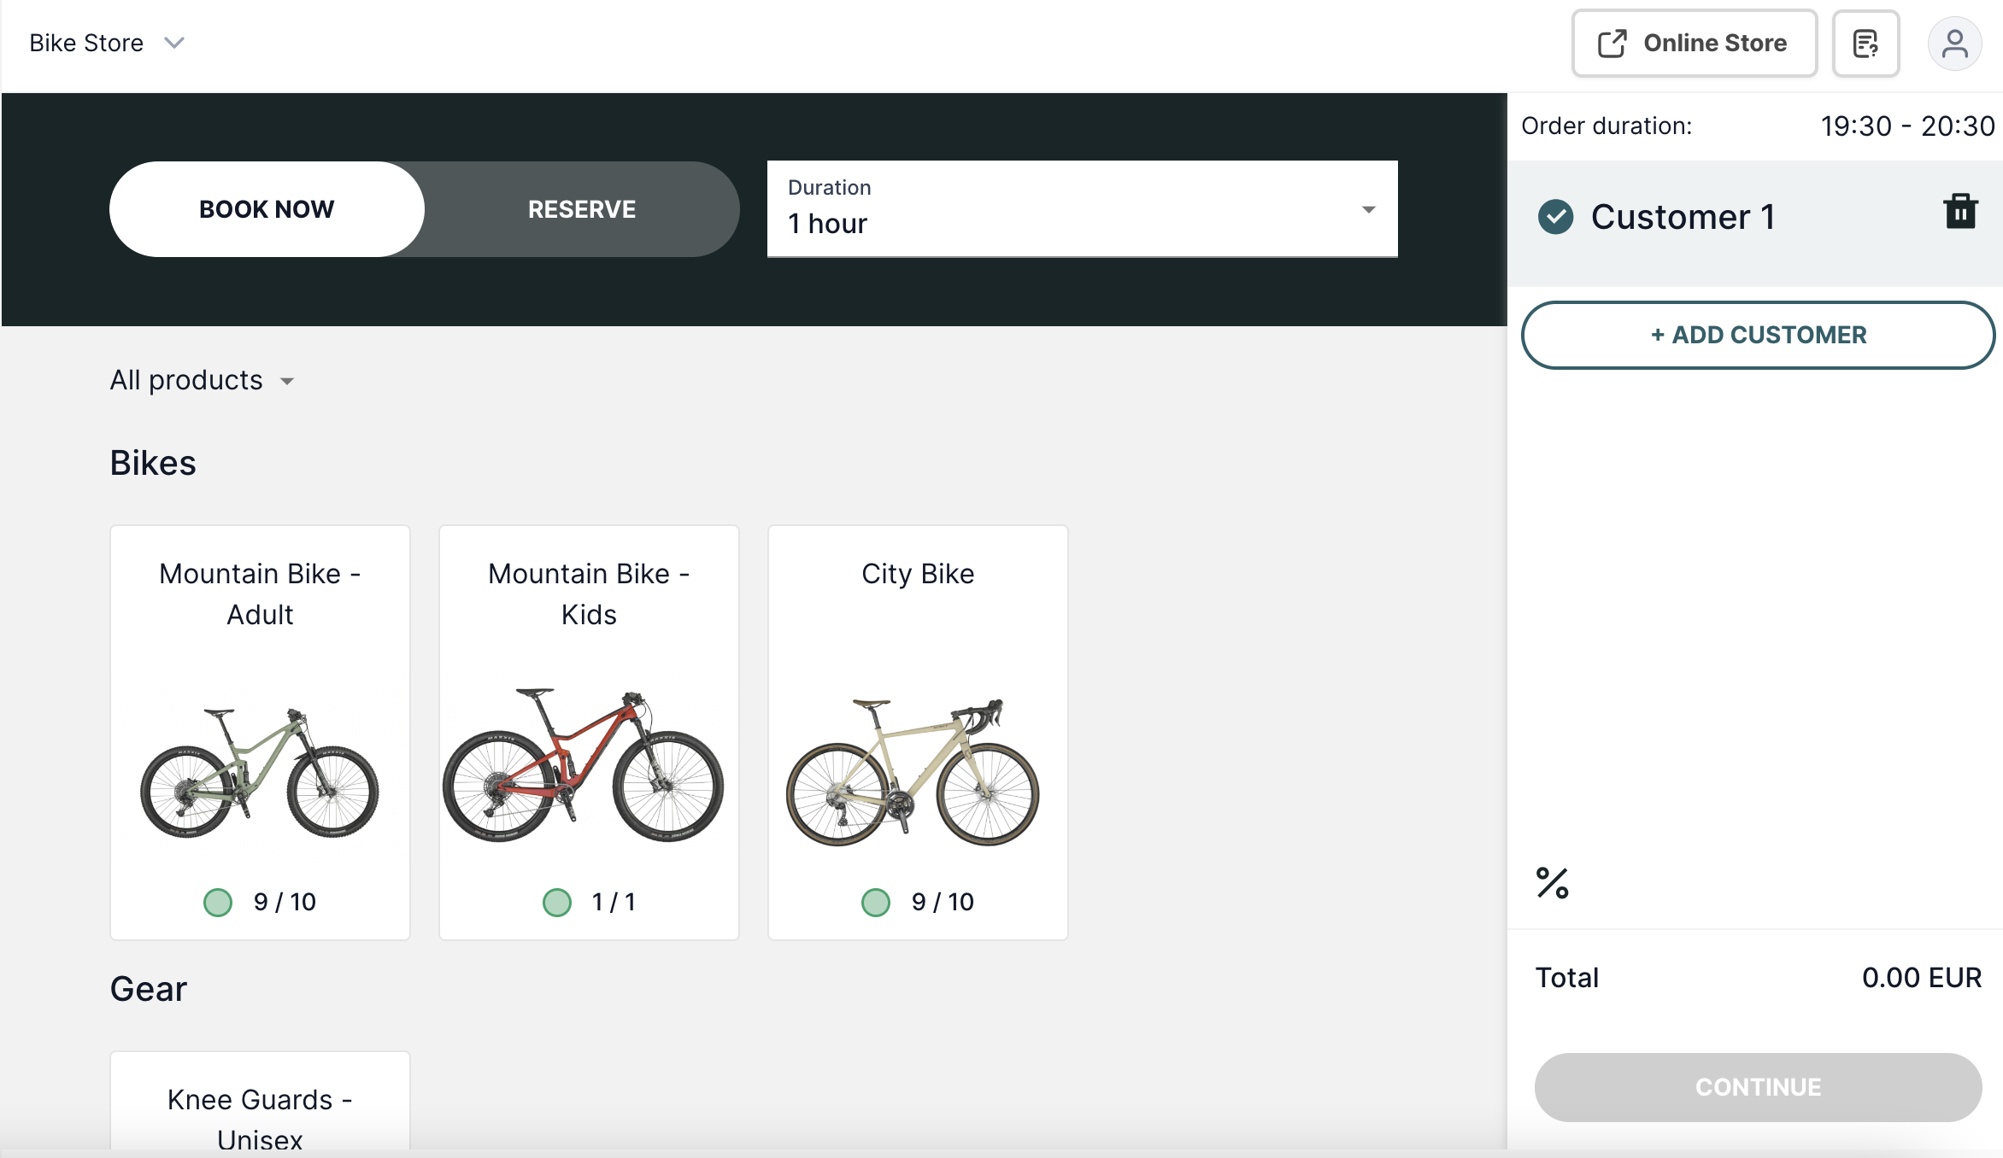This screenshot has height=1158, width=2003.
Task: Select Customer 1 in the order panel
Action: pos(1683,217)
